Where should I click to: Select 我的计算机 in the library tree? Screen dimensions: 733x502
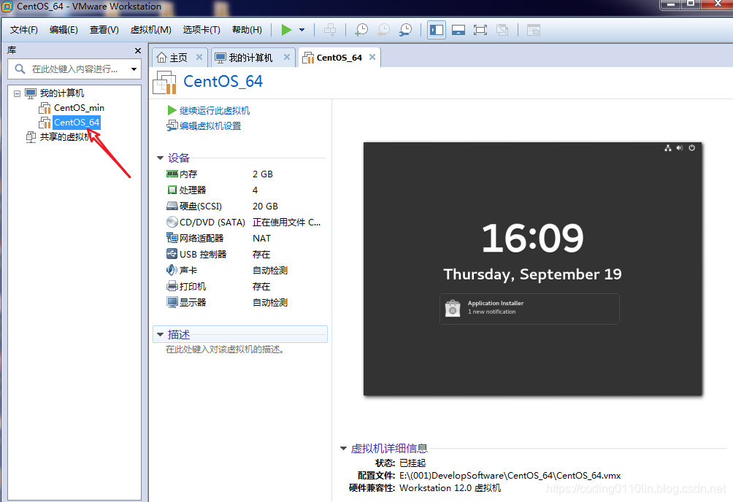[x=62, y=93]
